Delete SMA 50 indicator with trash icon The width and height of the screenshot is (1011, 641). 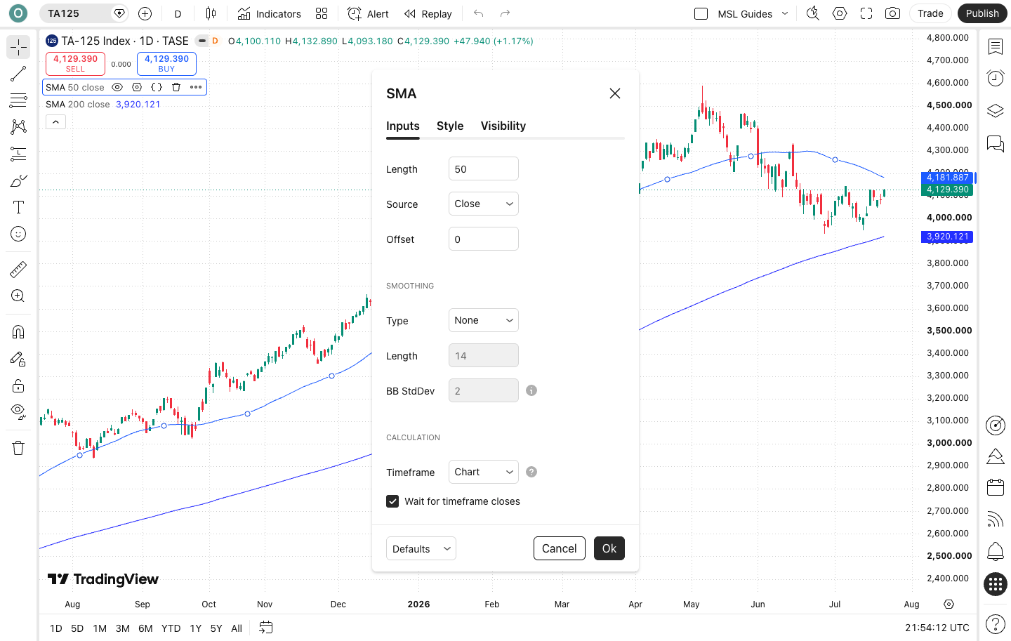(176, 87)
